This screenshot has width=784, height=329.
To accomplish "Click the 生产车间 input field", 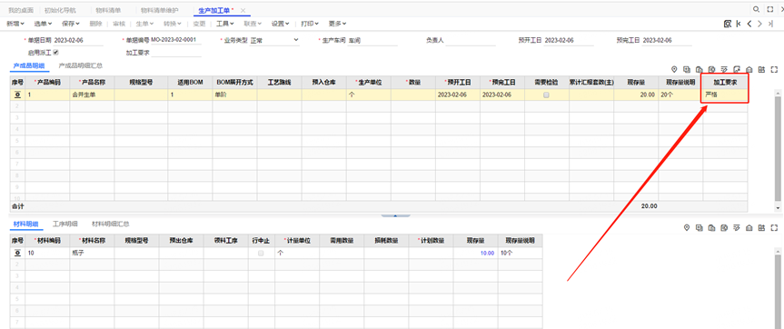I will point(372,40).
